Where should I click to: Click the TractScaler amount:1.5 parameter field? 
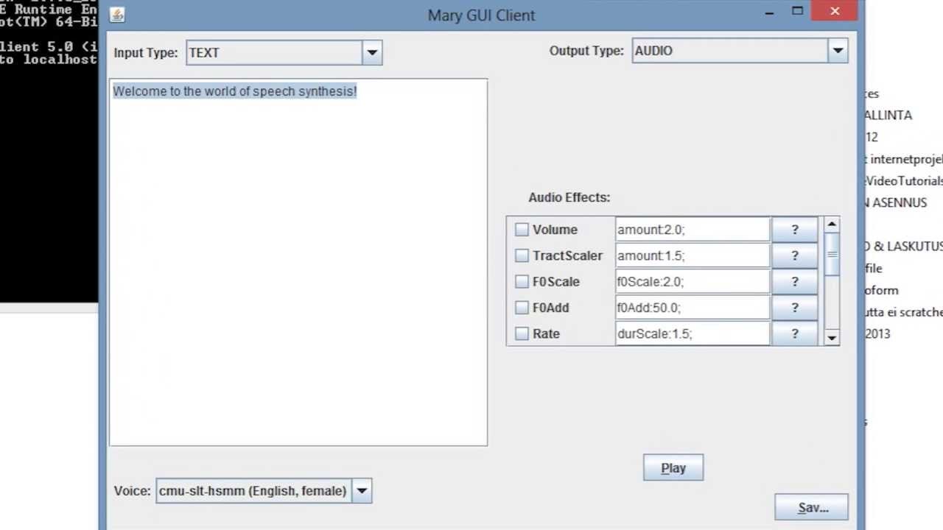click(x=693, y=255)
